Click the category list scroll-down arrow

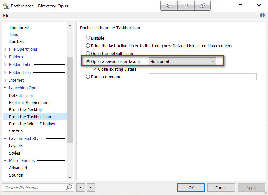[70, 177]
